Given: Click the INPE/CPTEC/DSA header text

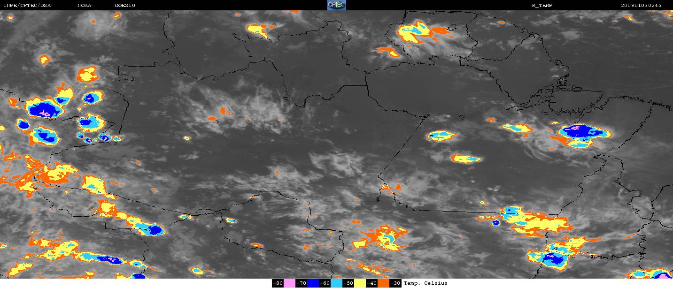Looking at the screenshot, I should (x=27, y=5).
